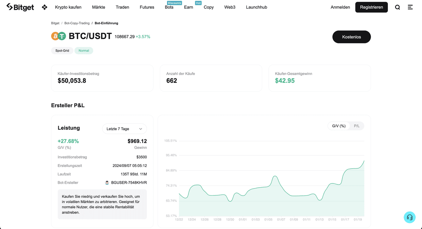Screen dimensions: 422x229
Task: Switch chart to P/L view
Action: coord(357,126)
